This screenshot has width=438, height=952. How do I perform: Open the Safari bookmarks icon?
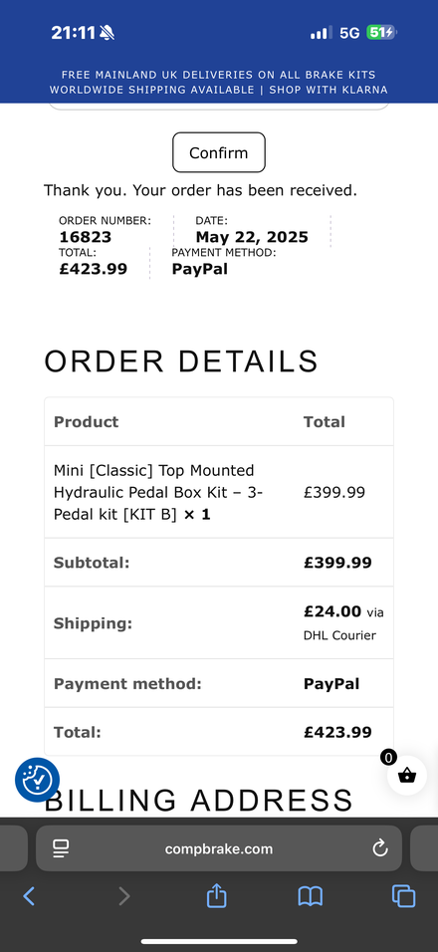coord(310,896)
